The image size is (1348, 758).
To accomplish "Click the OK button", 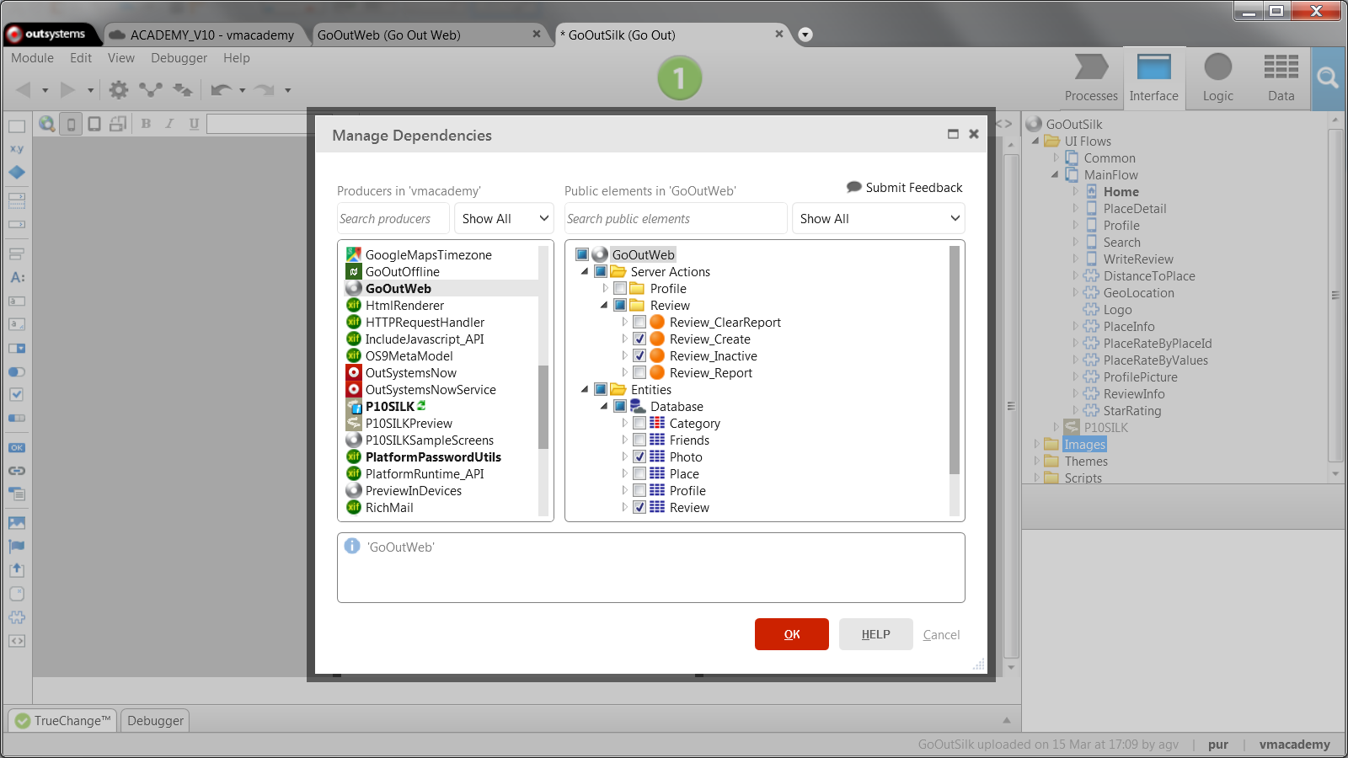I will point(791,634).
